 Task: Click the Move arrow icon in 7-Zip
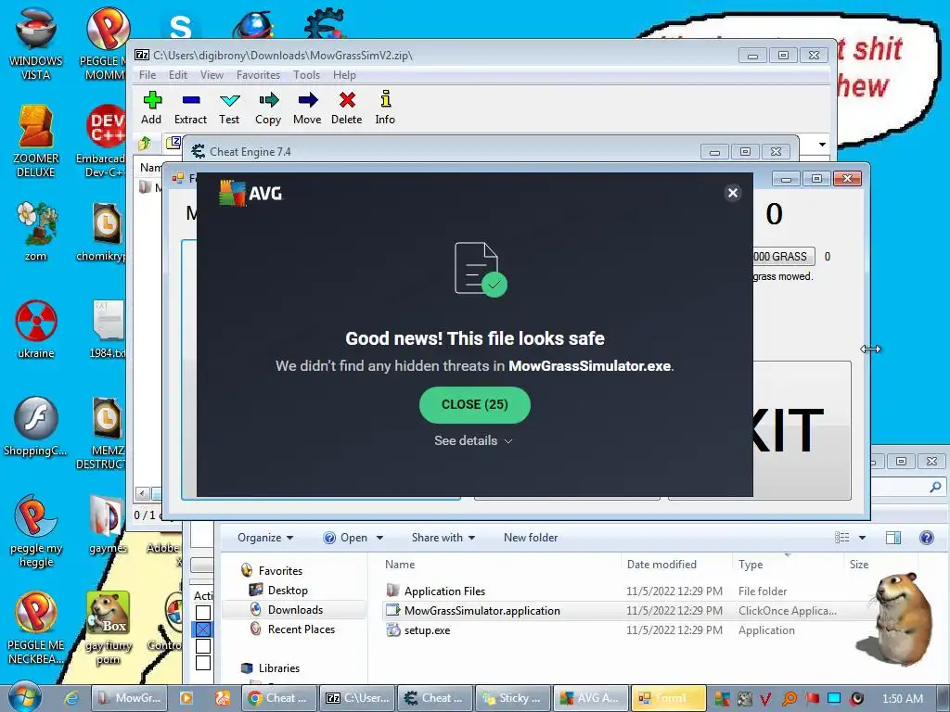click(308, 100)
